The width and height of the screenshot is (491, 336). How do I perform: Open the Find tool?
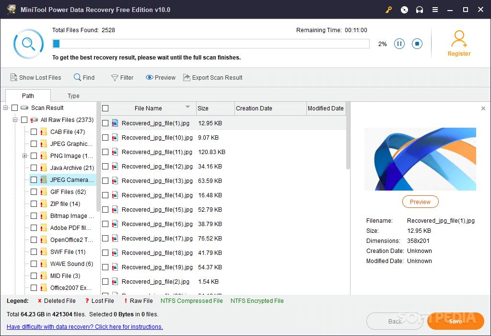coord(84,77)
